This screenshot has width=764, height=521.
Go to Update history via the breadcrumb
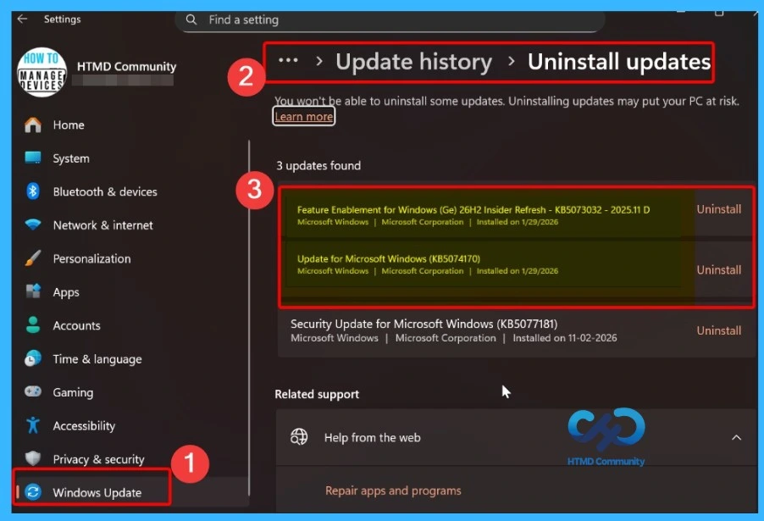(413, 60)
